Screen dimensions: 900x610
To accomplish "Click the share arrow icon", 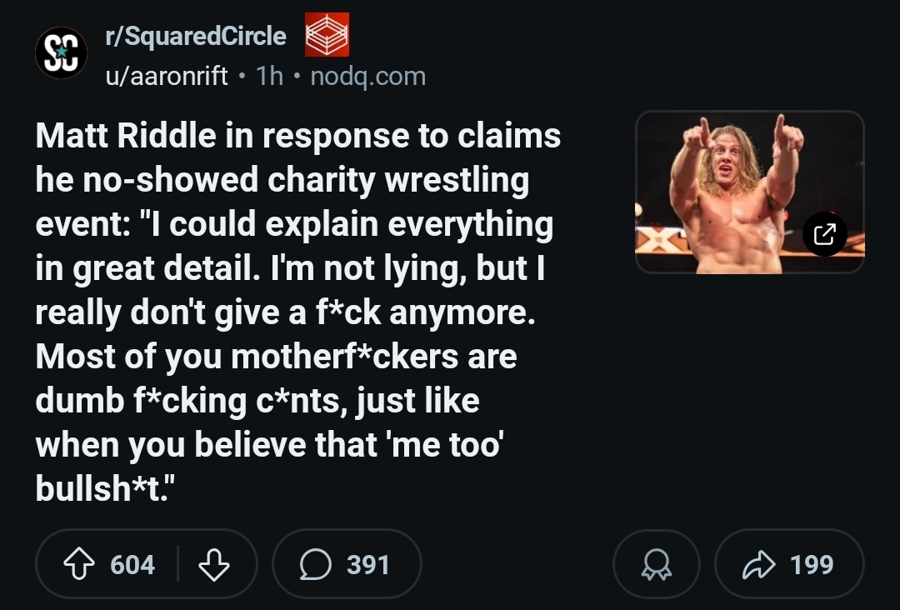I will (x=757, y=564).
